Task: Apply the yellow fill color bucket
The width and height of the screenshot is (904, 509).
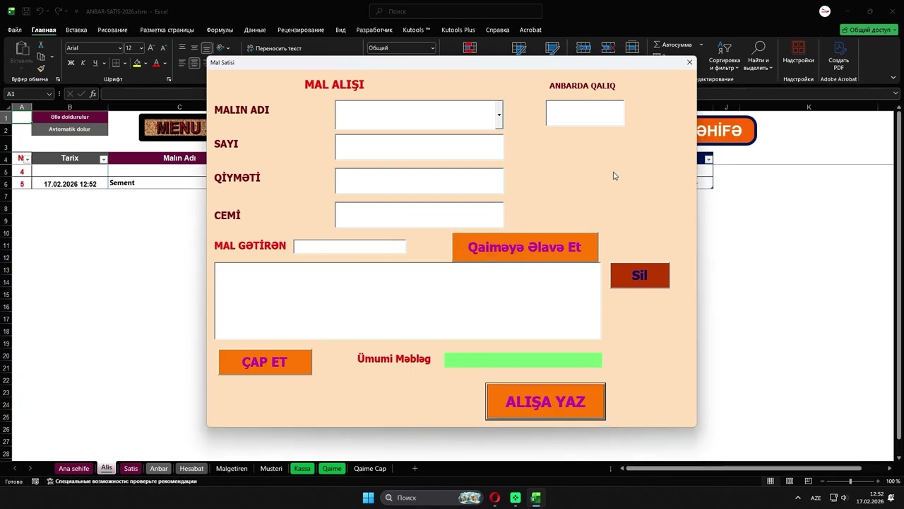Action: pos(137,63)
